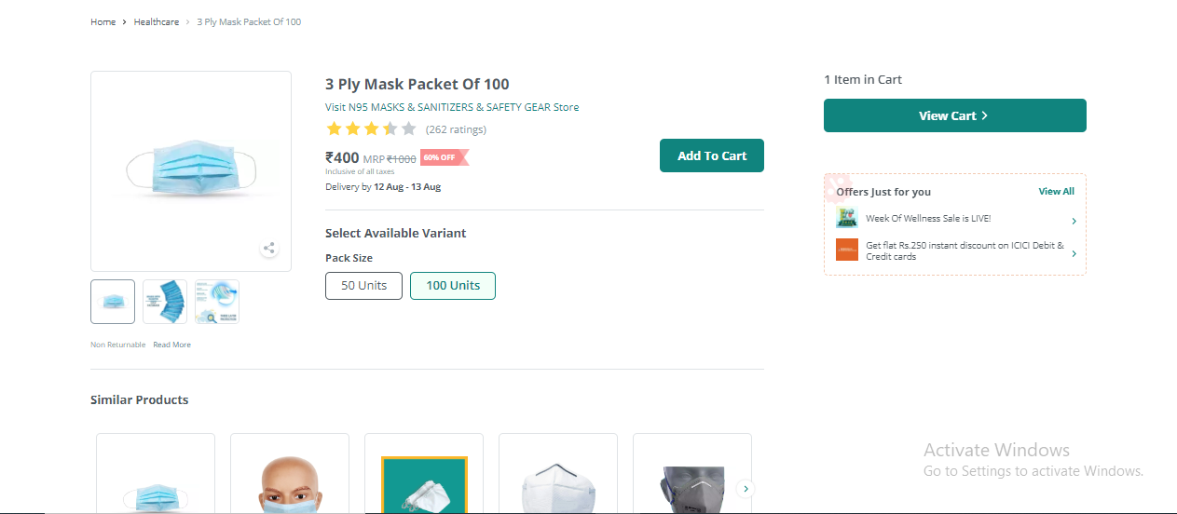Add the mask packet to cart
The height and width of the screenshot is (514, 1177).
pos(712,156)
